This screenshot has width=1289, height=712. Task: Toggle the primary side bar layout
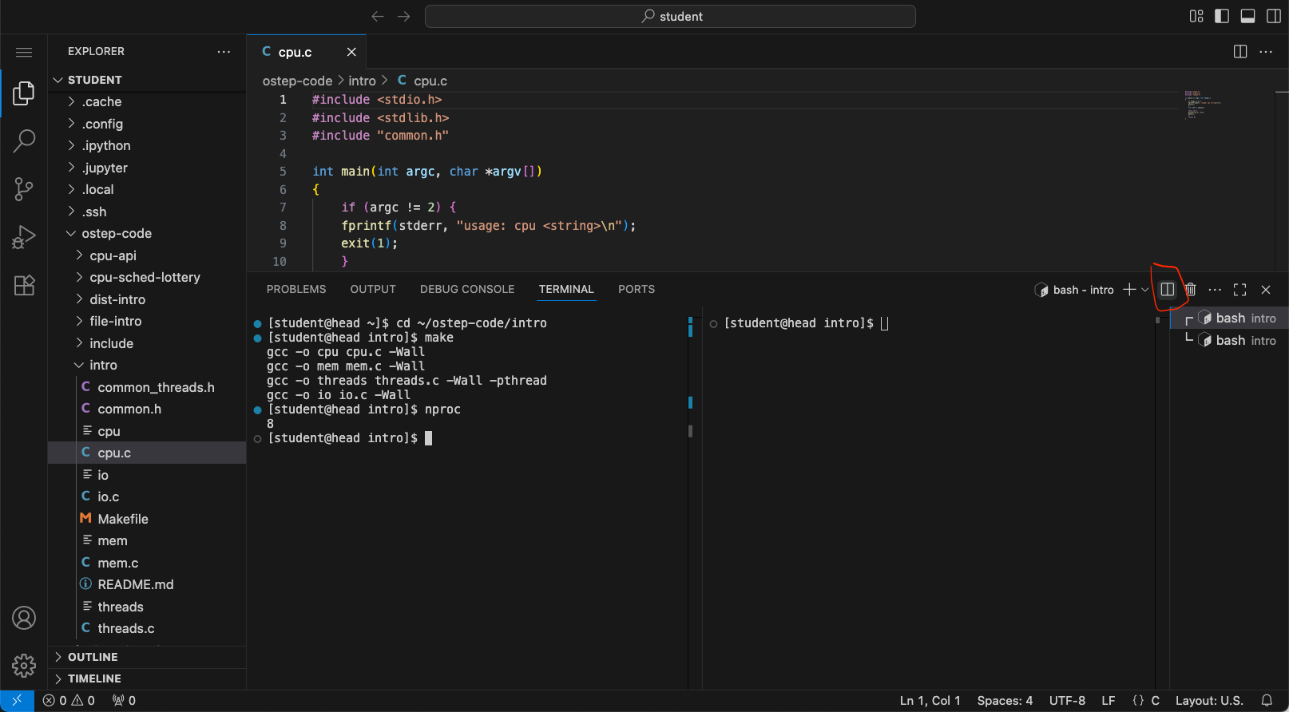point(1222,16)
